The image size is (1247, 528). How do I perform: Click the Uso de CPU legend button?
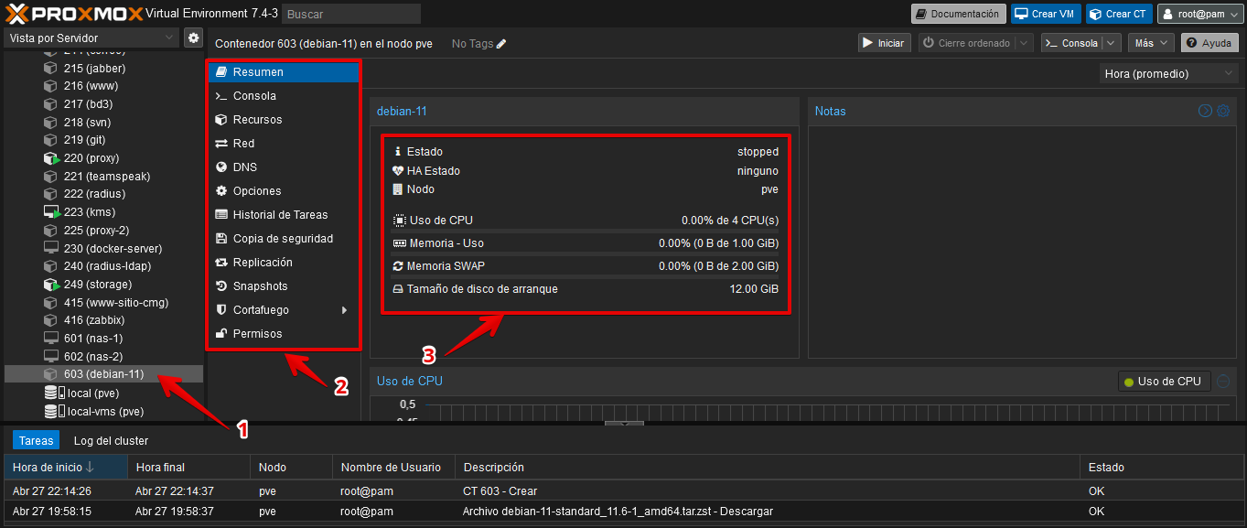click(1165, 382)
